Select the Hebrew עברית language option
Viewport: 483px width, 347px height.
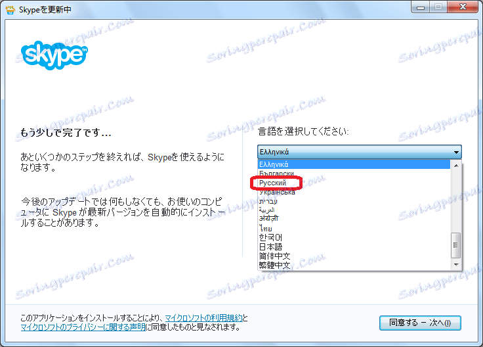pyautogui.click(x=354, y=201)
